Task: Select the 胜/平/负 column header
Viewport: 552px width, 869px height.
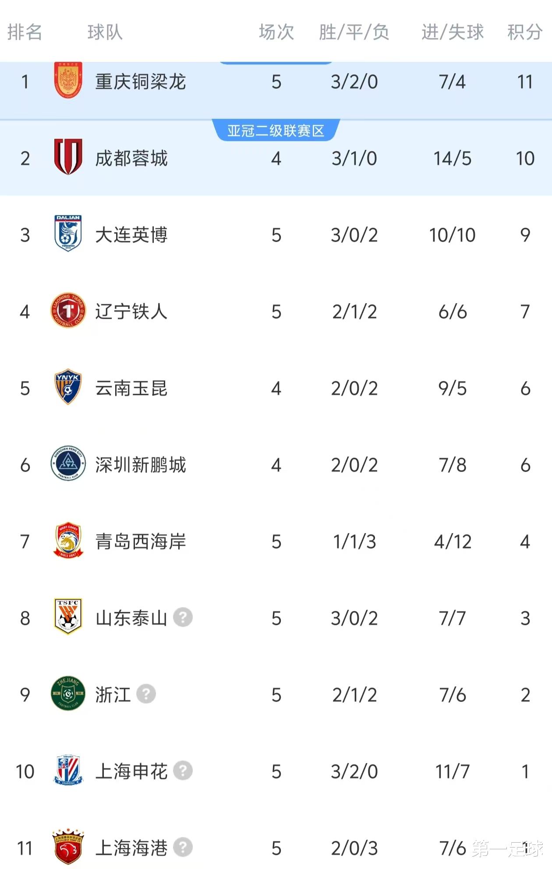Action: click(x=354, y=32)
